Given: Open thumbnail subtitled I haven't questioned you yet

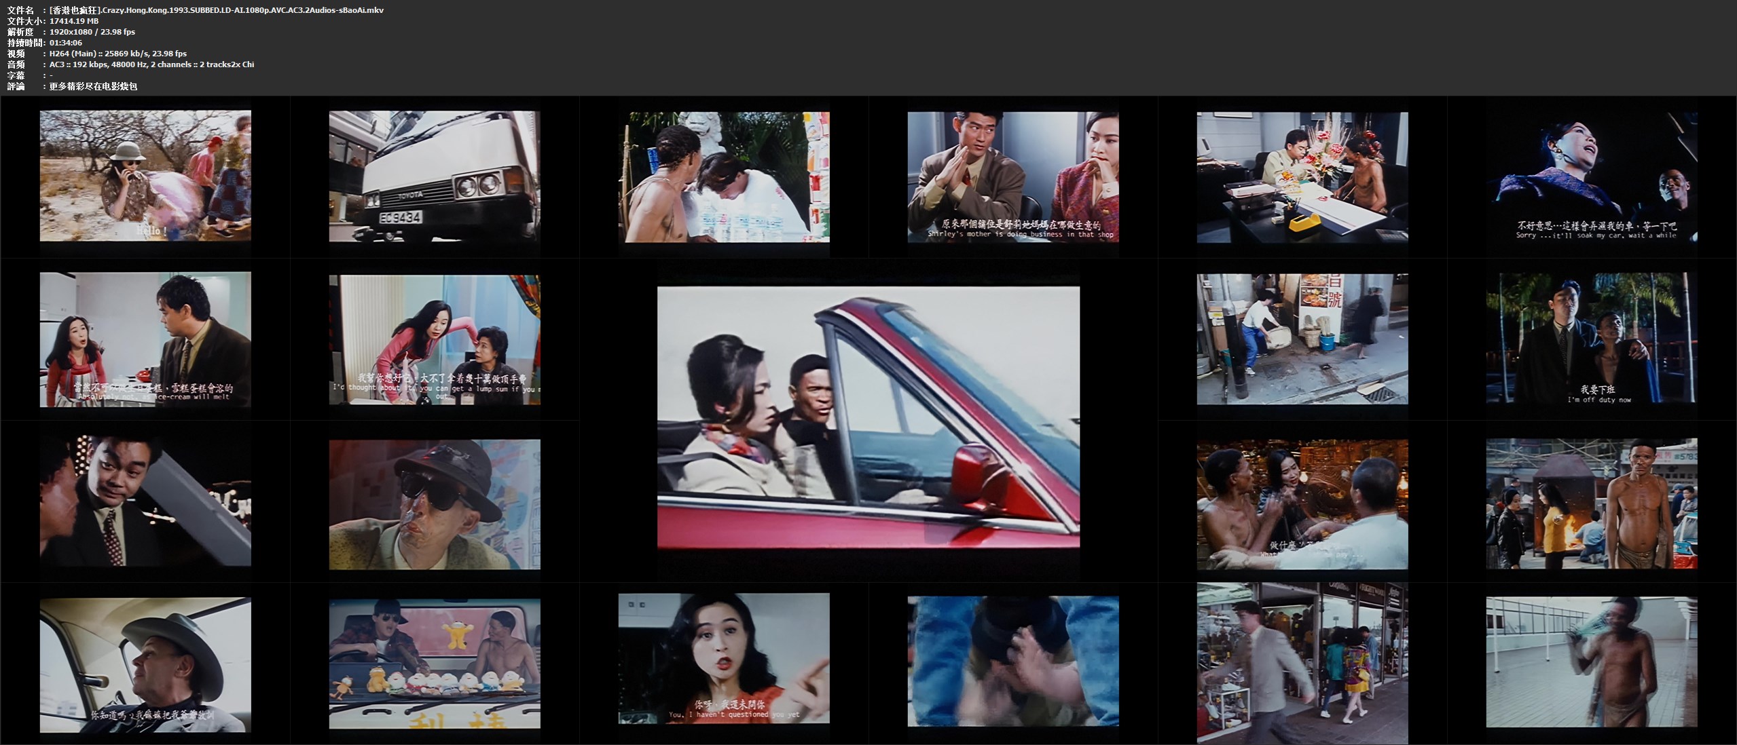Looking at the screenshot, I should [724, 658].
